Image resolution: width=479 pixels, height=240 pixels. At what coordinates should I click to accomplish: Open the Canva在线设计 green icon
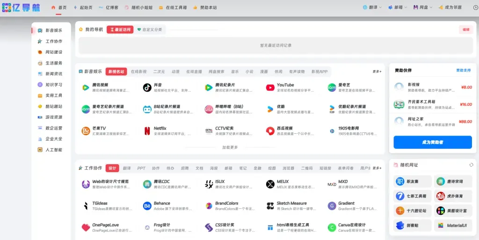tap(332, 227)
